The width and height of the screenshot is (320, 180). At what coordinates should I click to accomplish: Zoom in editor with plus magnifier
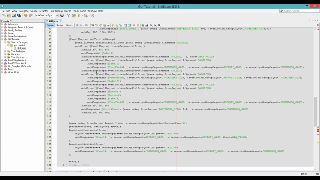[x=151, y=25]
